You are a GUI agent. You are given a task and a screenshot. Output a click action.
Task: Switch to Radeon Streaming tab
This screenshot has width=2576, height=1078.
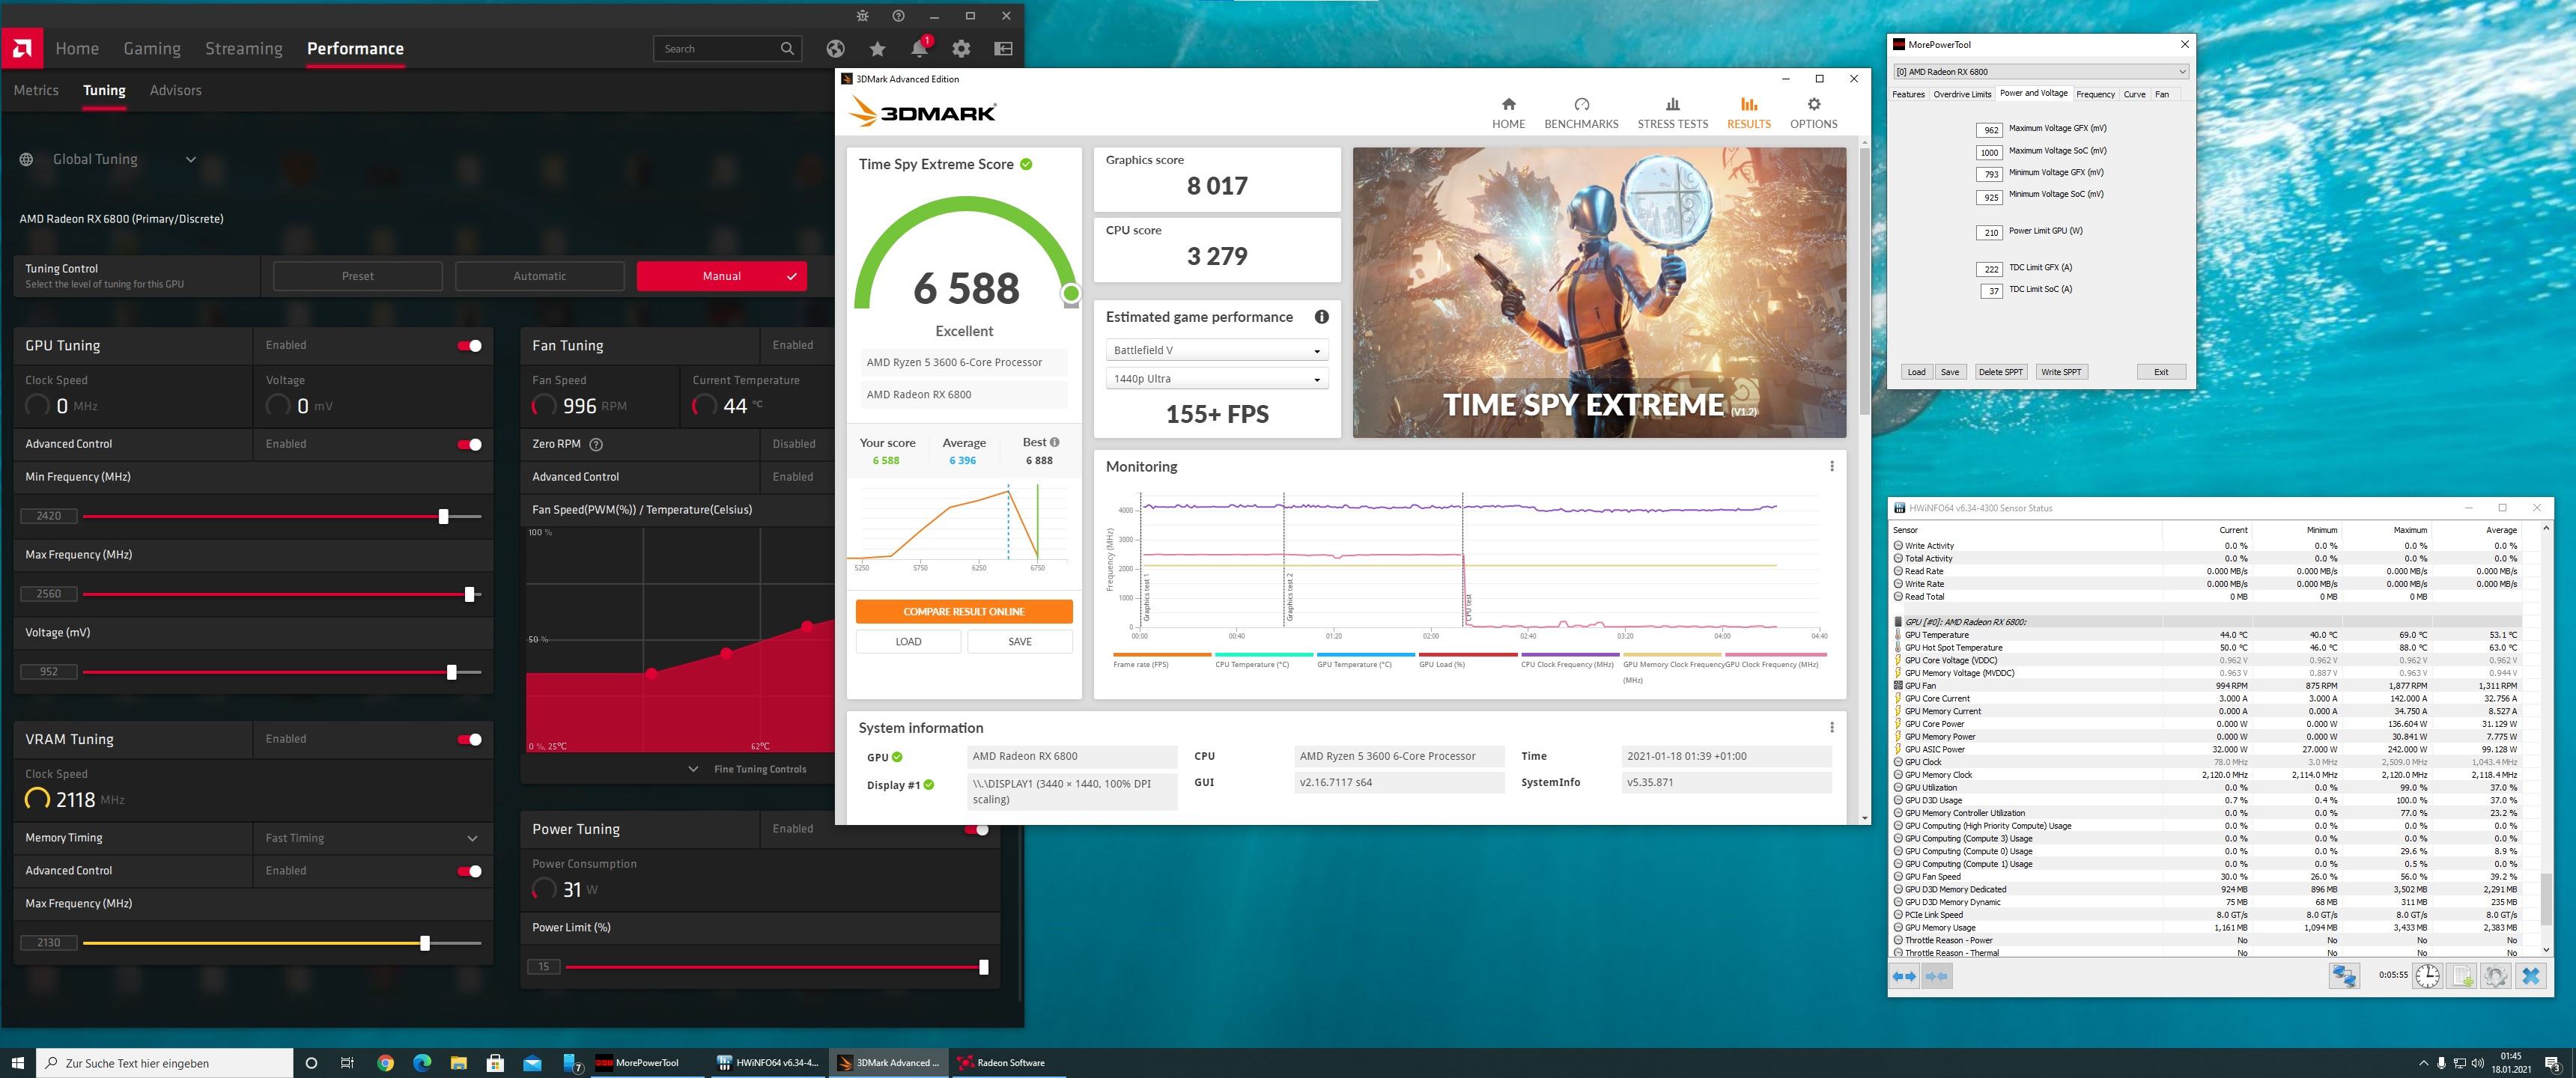(244, 48)
